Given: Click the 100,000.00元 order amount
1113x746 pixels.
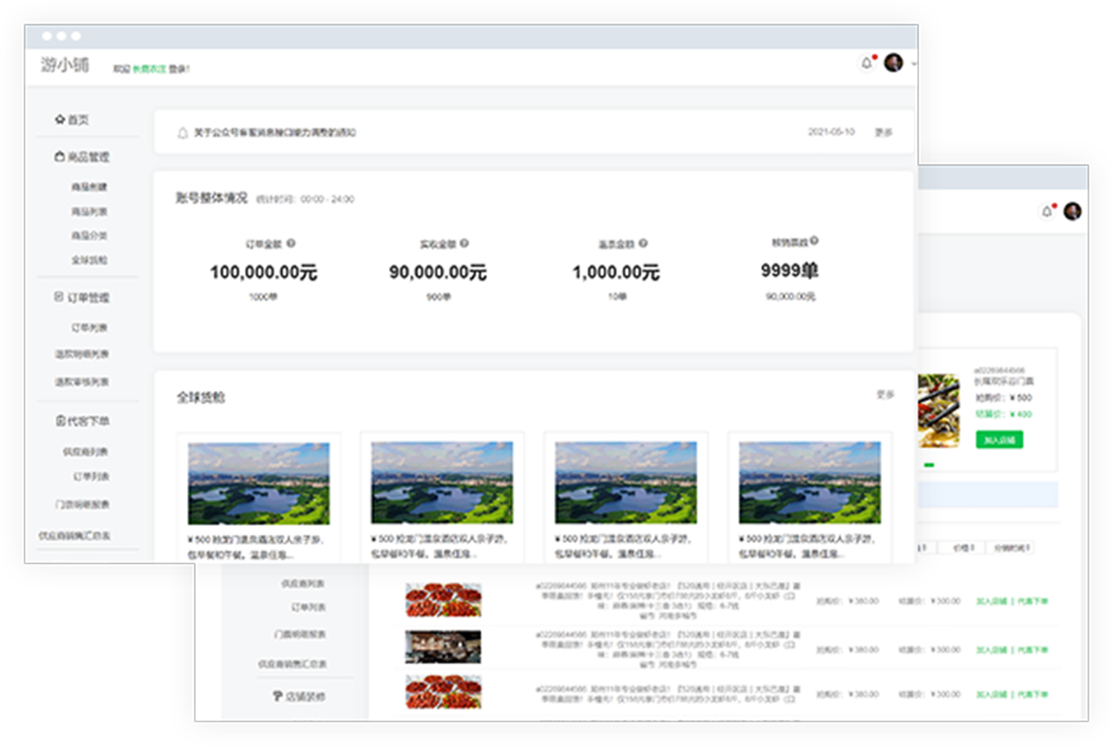Looking at the screenshot, I should click(263, 273).
